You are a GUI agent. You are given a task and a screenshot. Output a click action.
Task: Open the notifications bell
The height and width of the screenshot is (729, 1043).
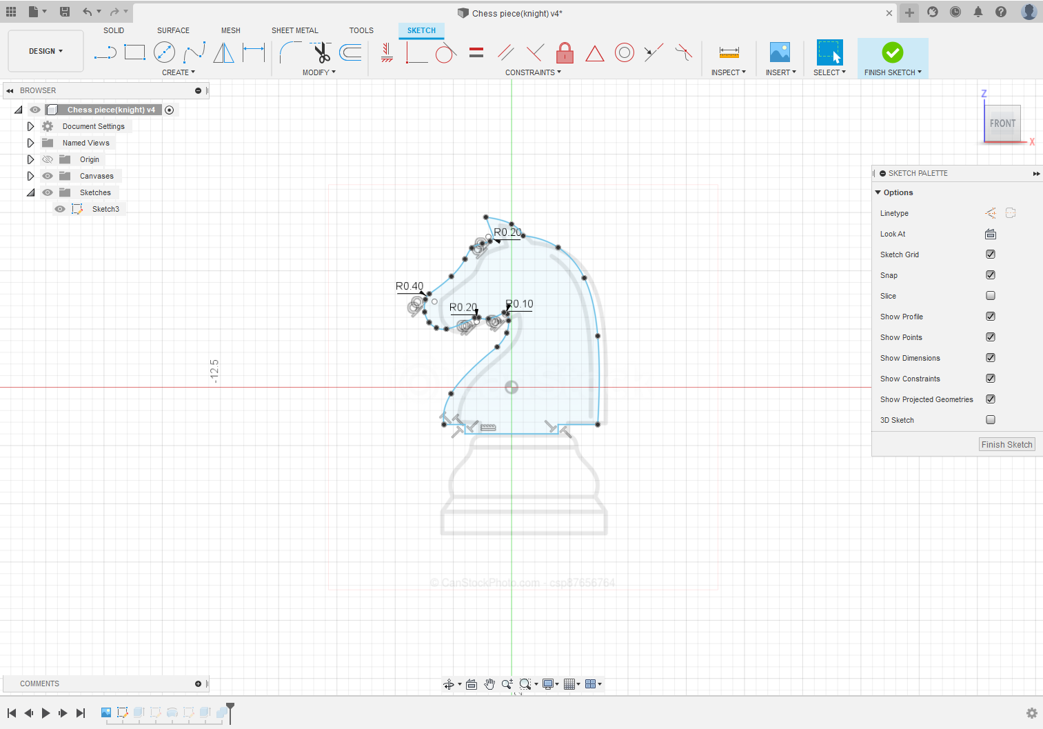(x=978, y=12)
